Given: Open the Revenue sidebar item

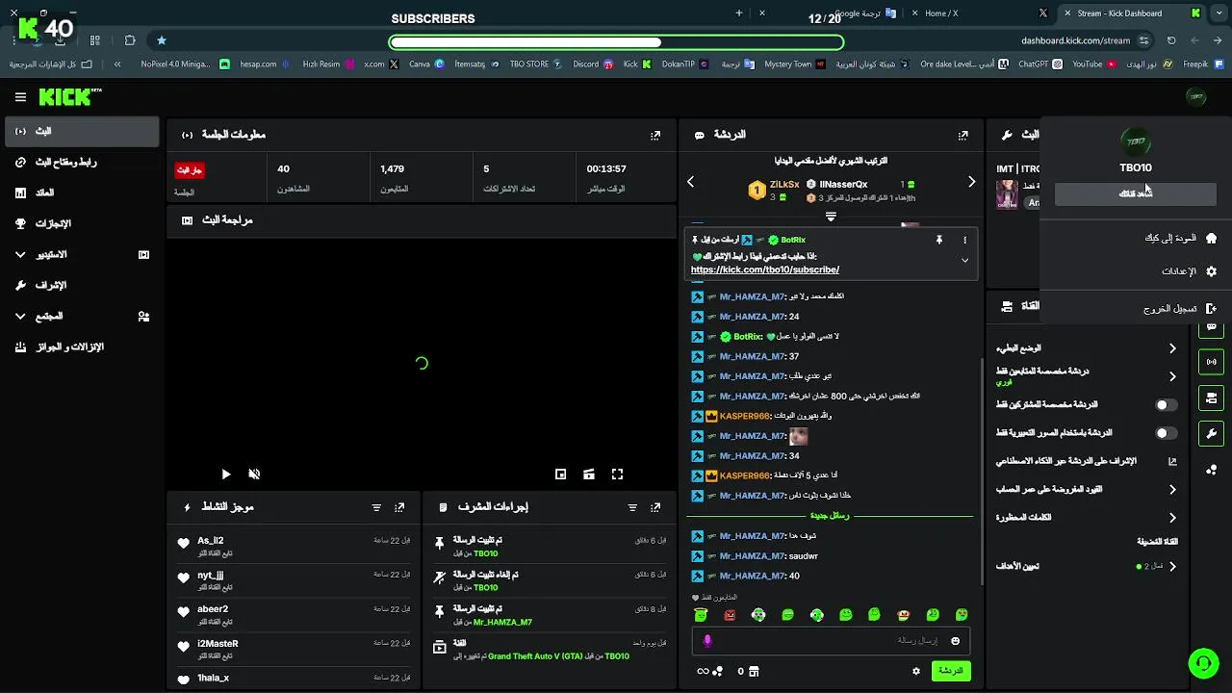Looking at the screenshot, I should click(82, 192).
